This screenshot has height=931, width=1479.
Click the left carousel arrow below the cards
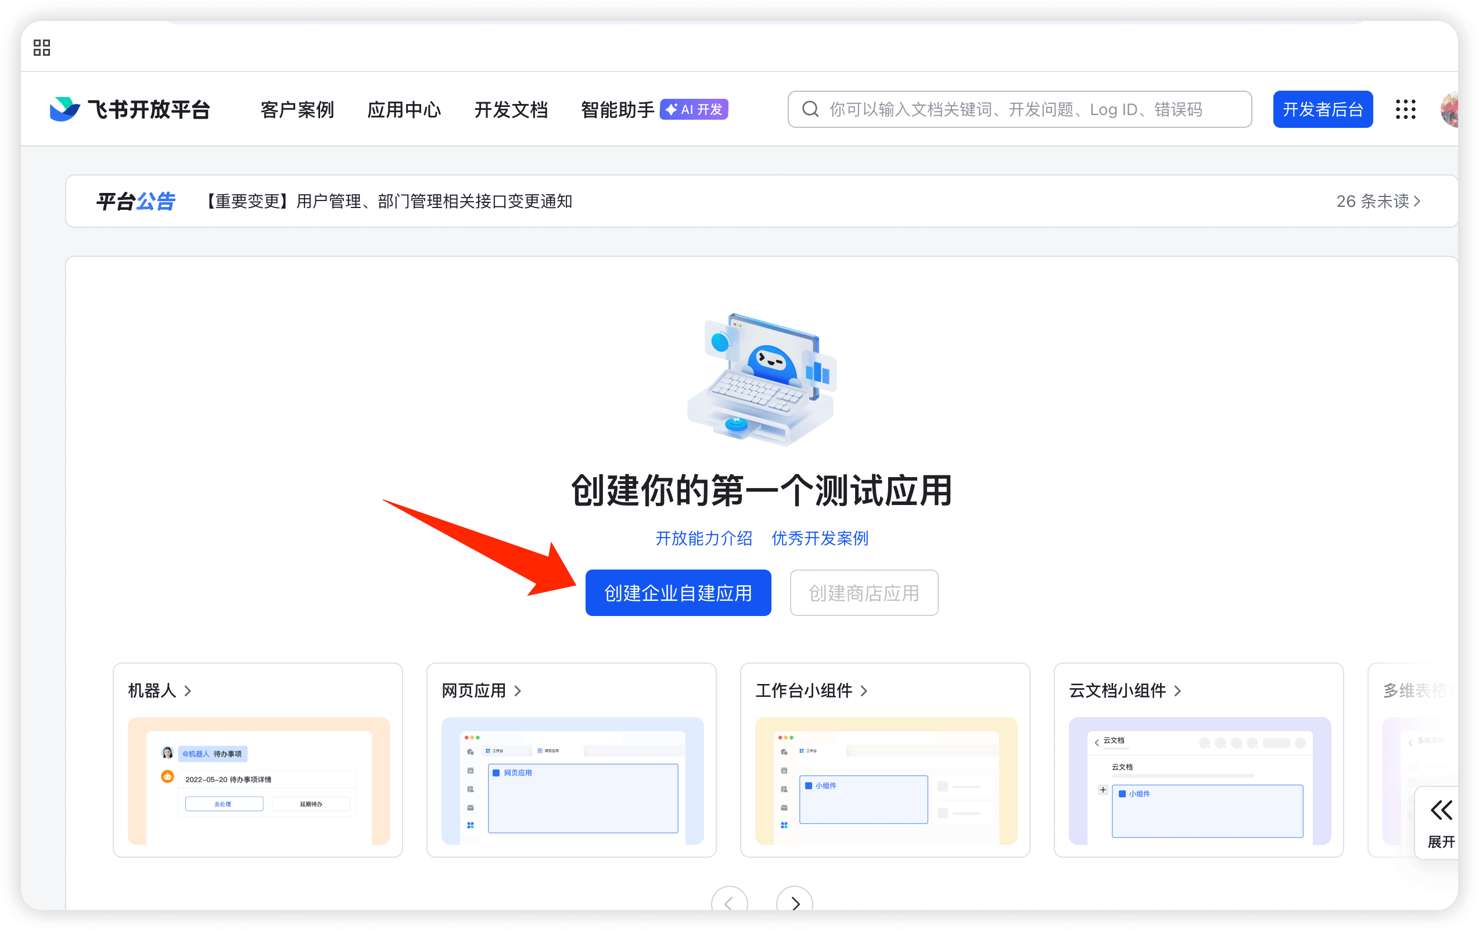[x=729, y=904]
